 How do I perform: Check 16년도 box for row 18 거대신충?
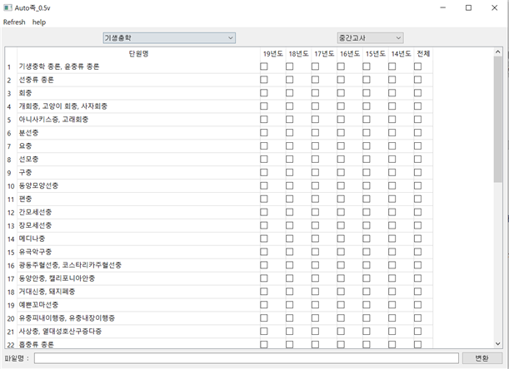click(341, 292)
